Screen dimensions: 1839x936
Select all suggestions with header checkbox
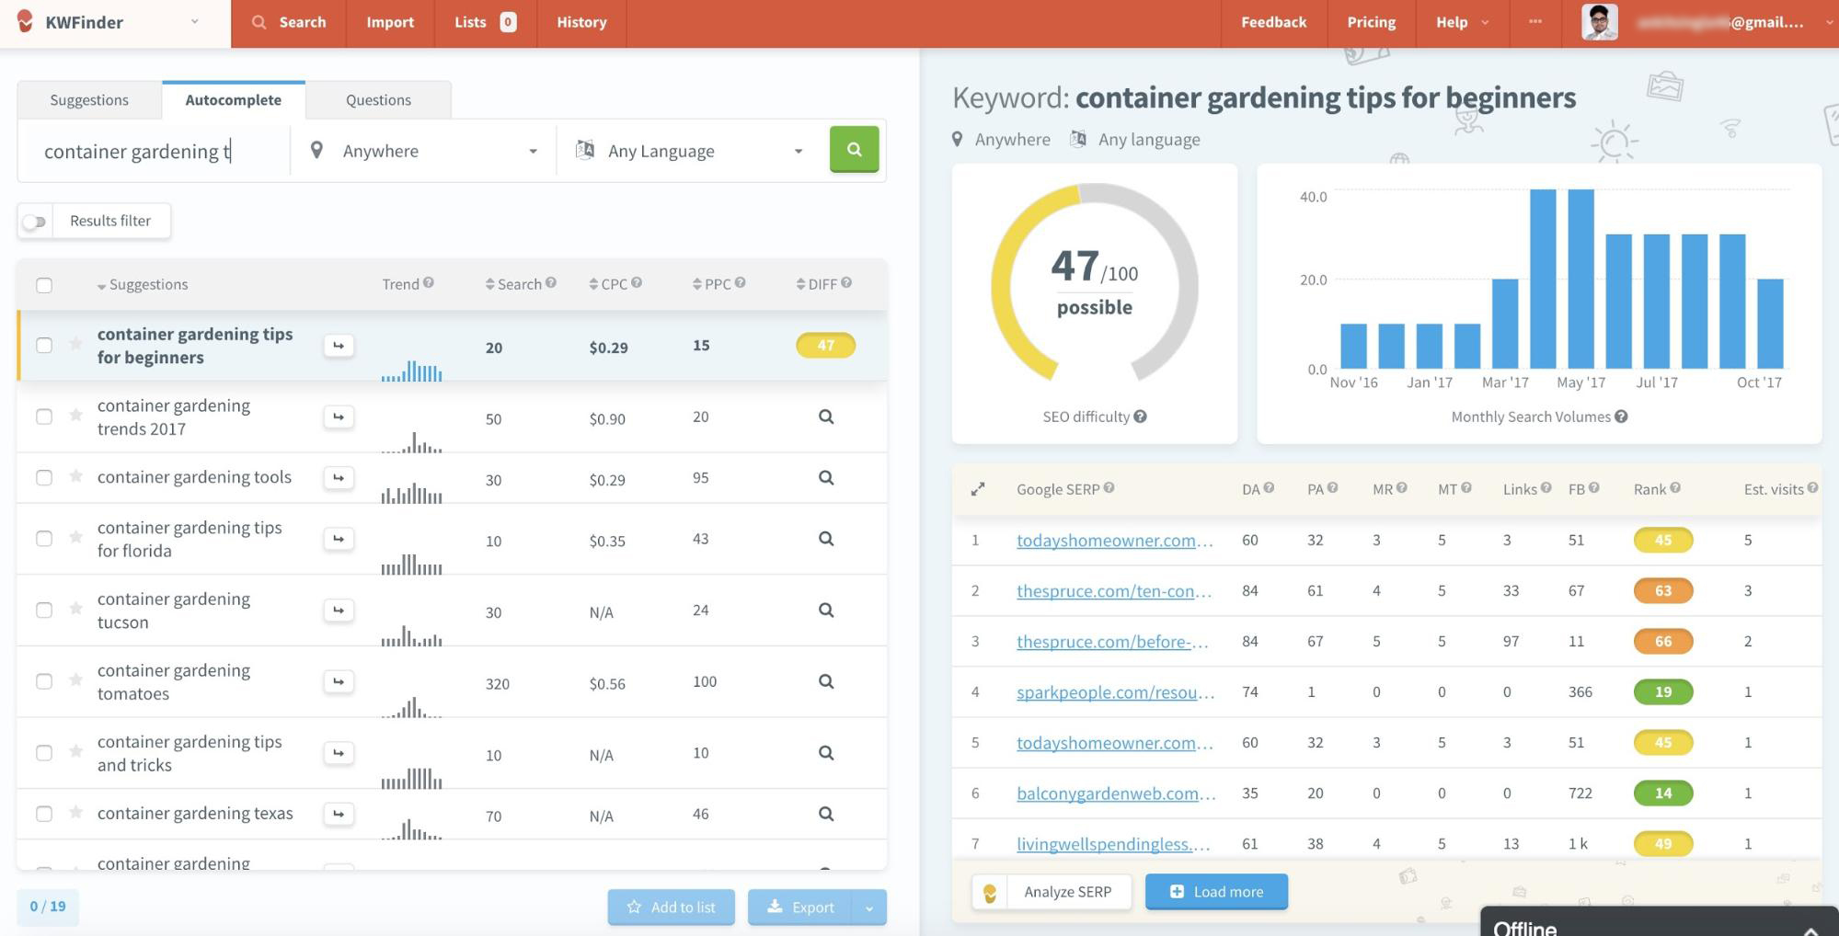click(44, 285)
